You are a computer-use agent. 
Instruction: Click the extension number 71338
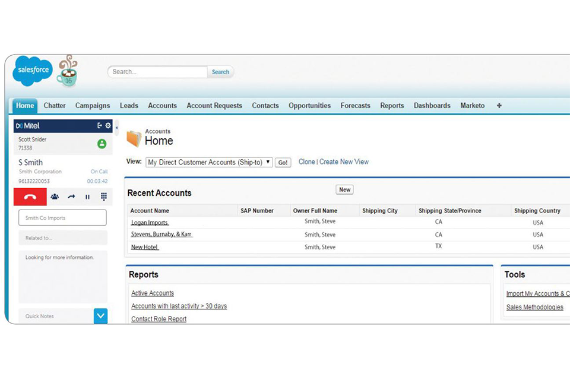pyautogui.click(x=26, y=148)
